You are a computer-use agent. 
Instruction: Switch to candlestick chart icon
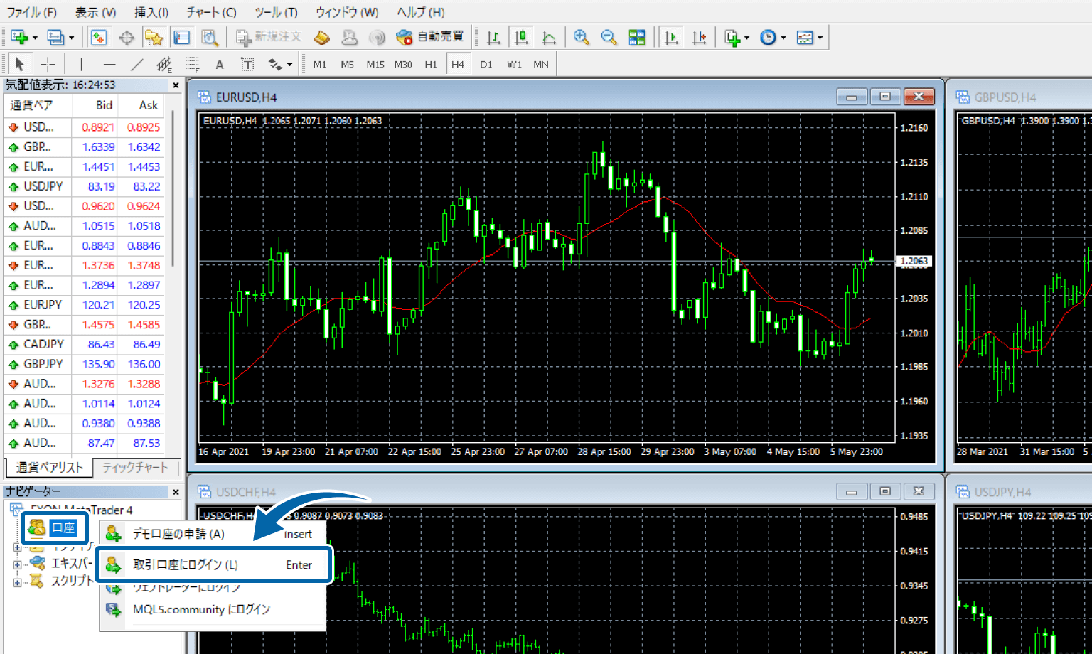[x=521, y=37]
